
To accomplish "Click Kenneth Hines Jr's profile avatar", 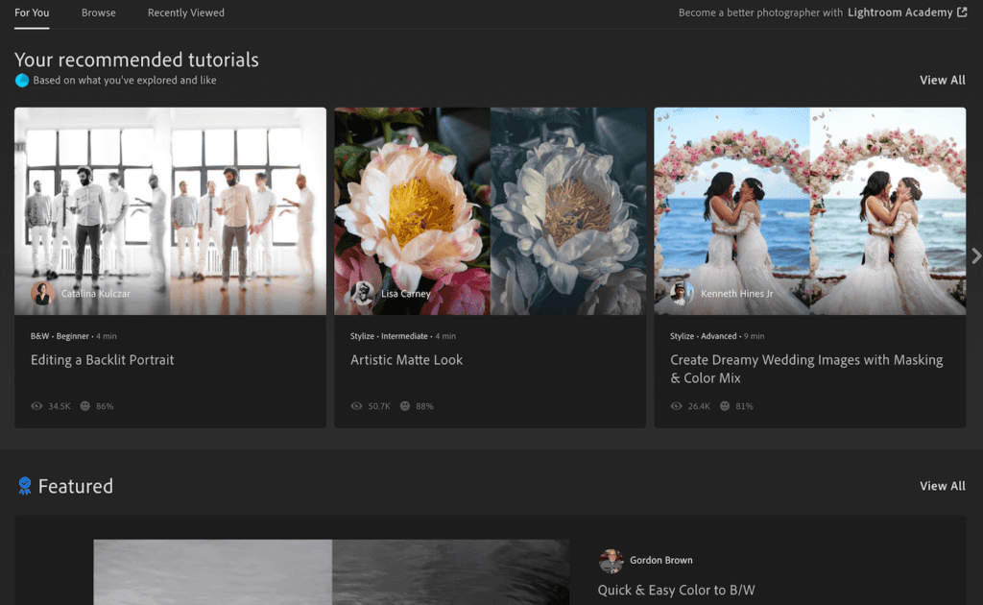I will 682,293.
